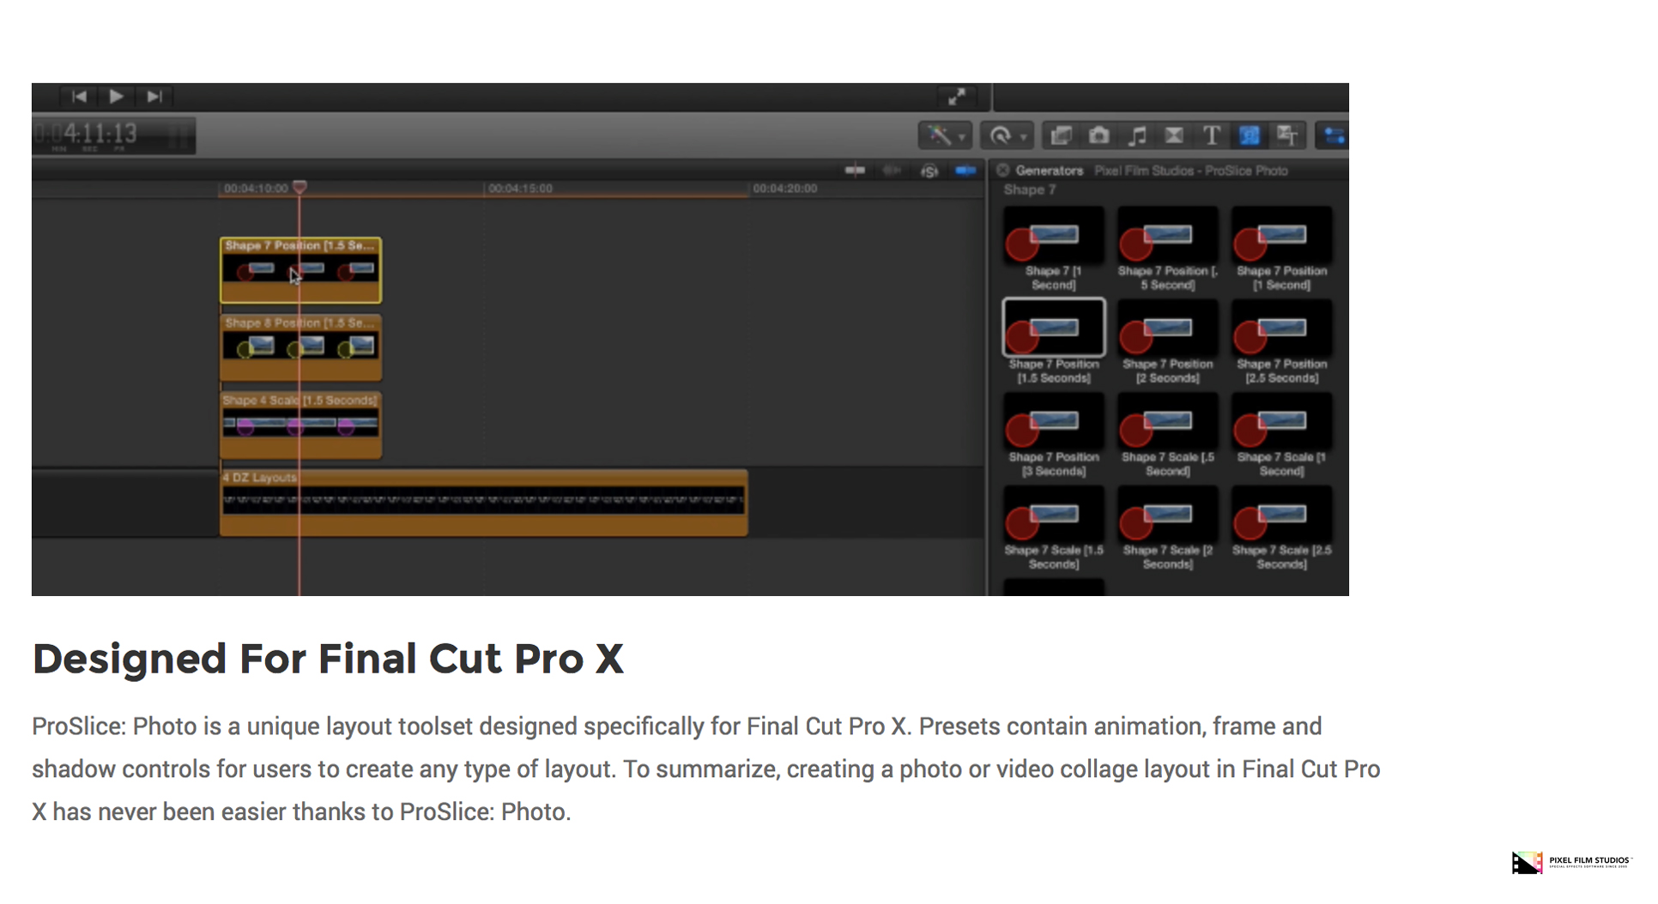Toggle solo for selected clips

(x=929, y=171)
